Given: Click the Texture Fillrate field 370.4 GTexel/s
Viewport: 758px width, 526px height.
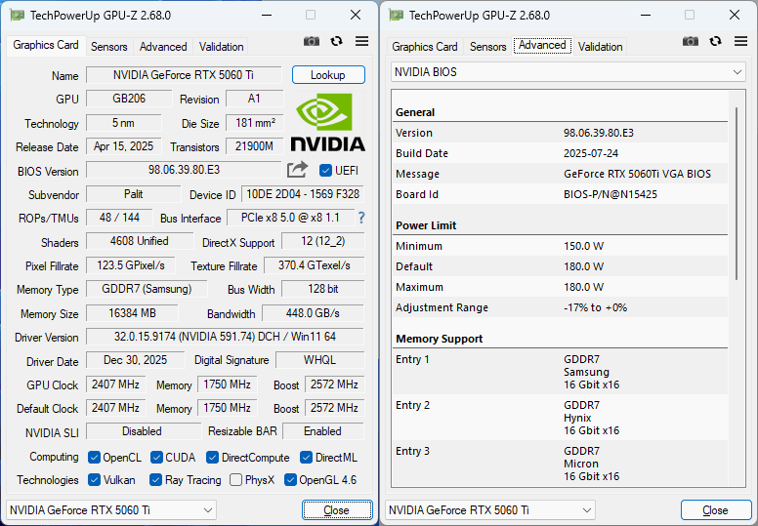Looking at the screenshot, I should pos(314,265).
